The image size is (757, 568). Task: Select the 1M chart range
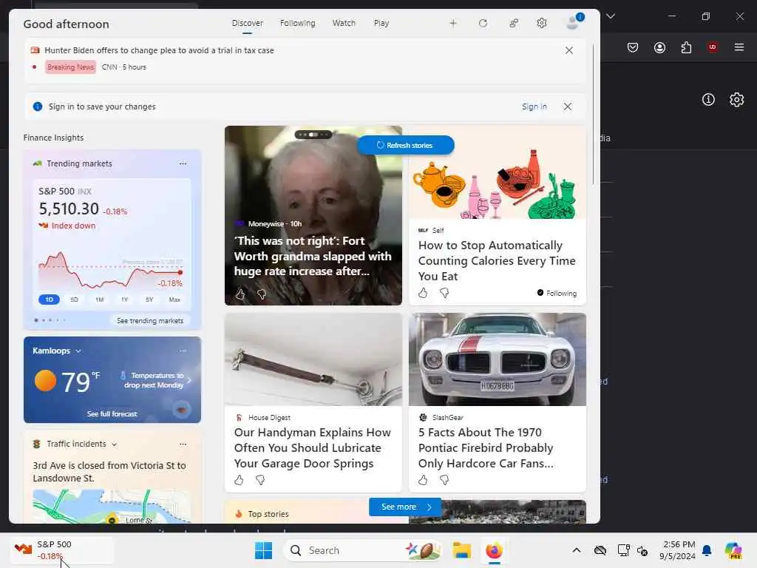coord(100,300)
